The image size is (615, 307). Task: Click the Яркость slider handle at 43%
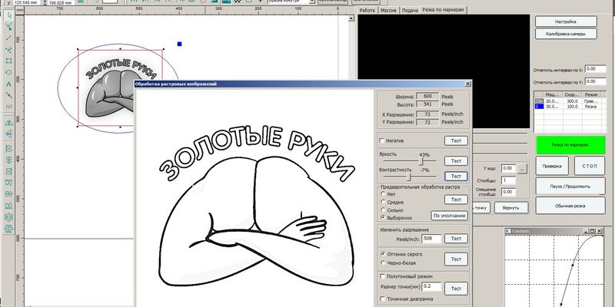pos(421,161)
